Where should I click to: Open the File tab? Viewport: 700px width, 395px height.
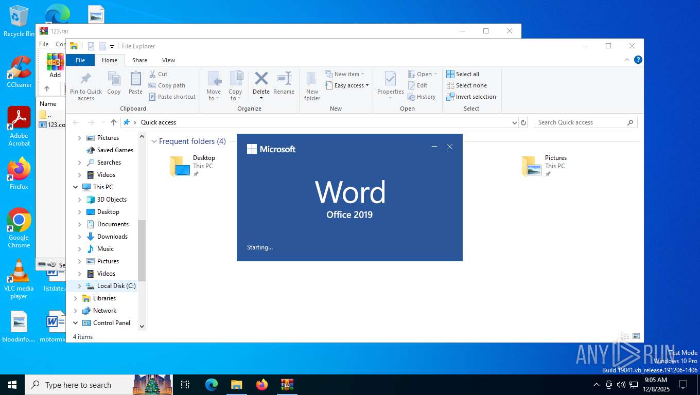tap(80, 60)
